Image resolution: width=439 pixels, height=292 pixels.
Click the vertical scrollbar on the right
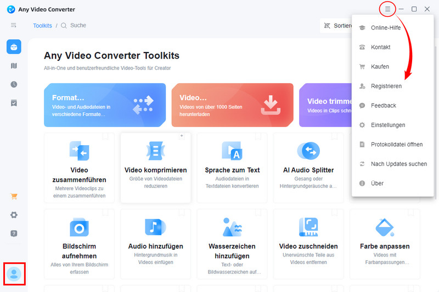435,123
